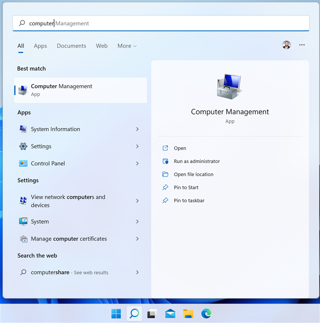Open the three-dot options menu
Image resolution: width=320 pixels, height=323 pixels.
(x=302, y=45)
